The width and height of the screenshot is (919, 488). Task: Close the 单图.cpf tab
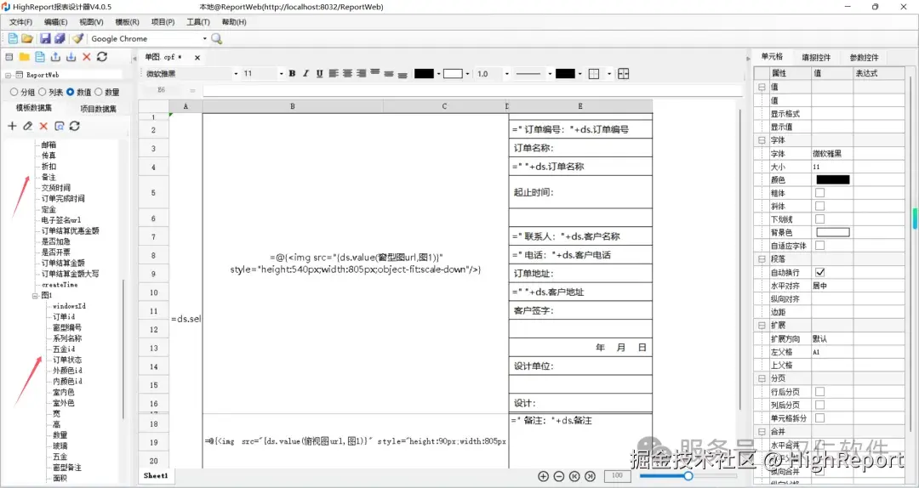click(197, 58)
